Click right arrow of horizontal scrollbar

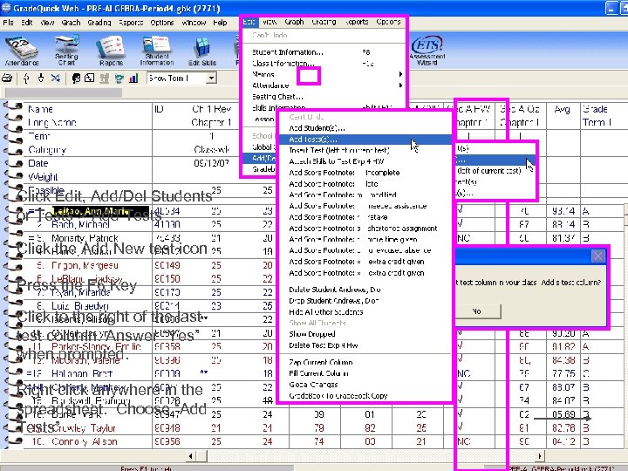tap(540, 456)
